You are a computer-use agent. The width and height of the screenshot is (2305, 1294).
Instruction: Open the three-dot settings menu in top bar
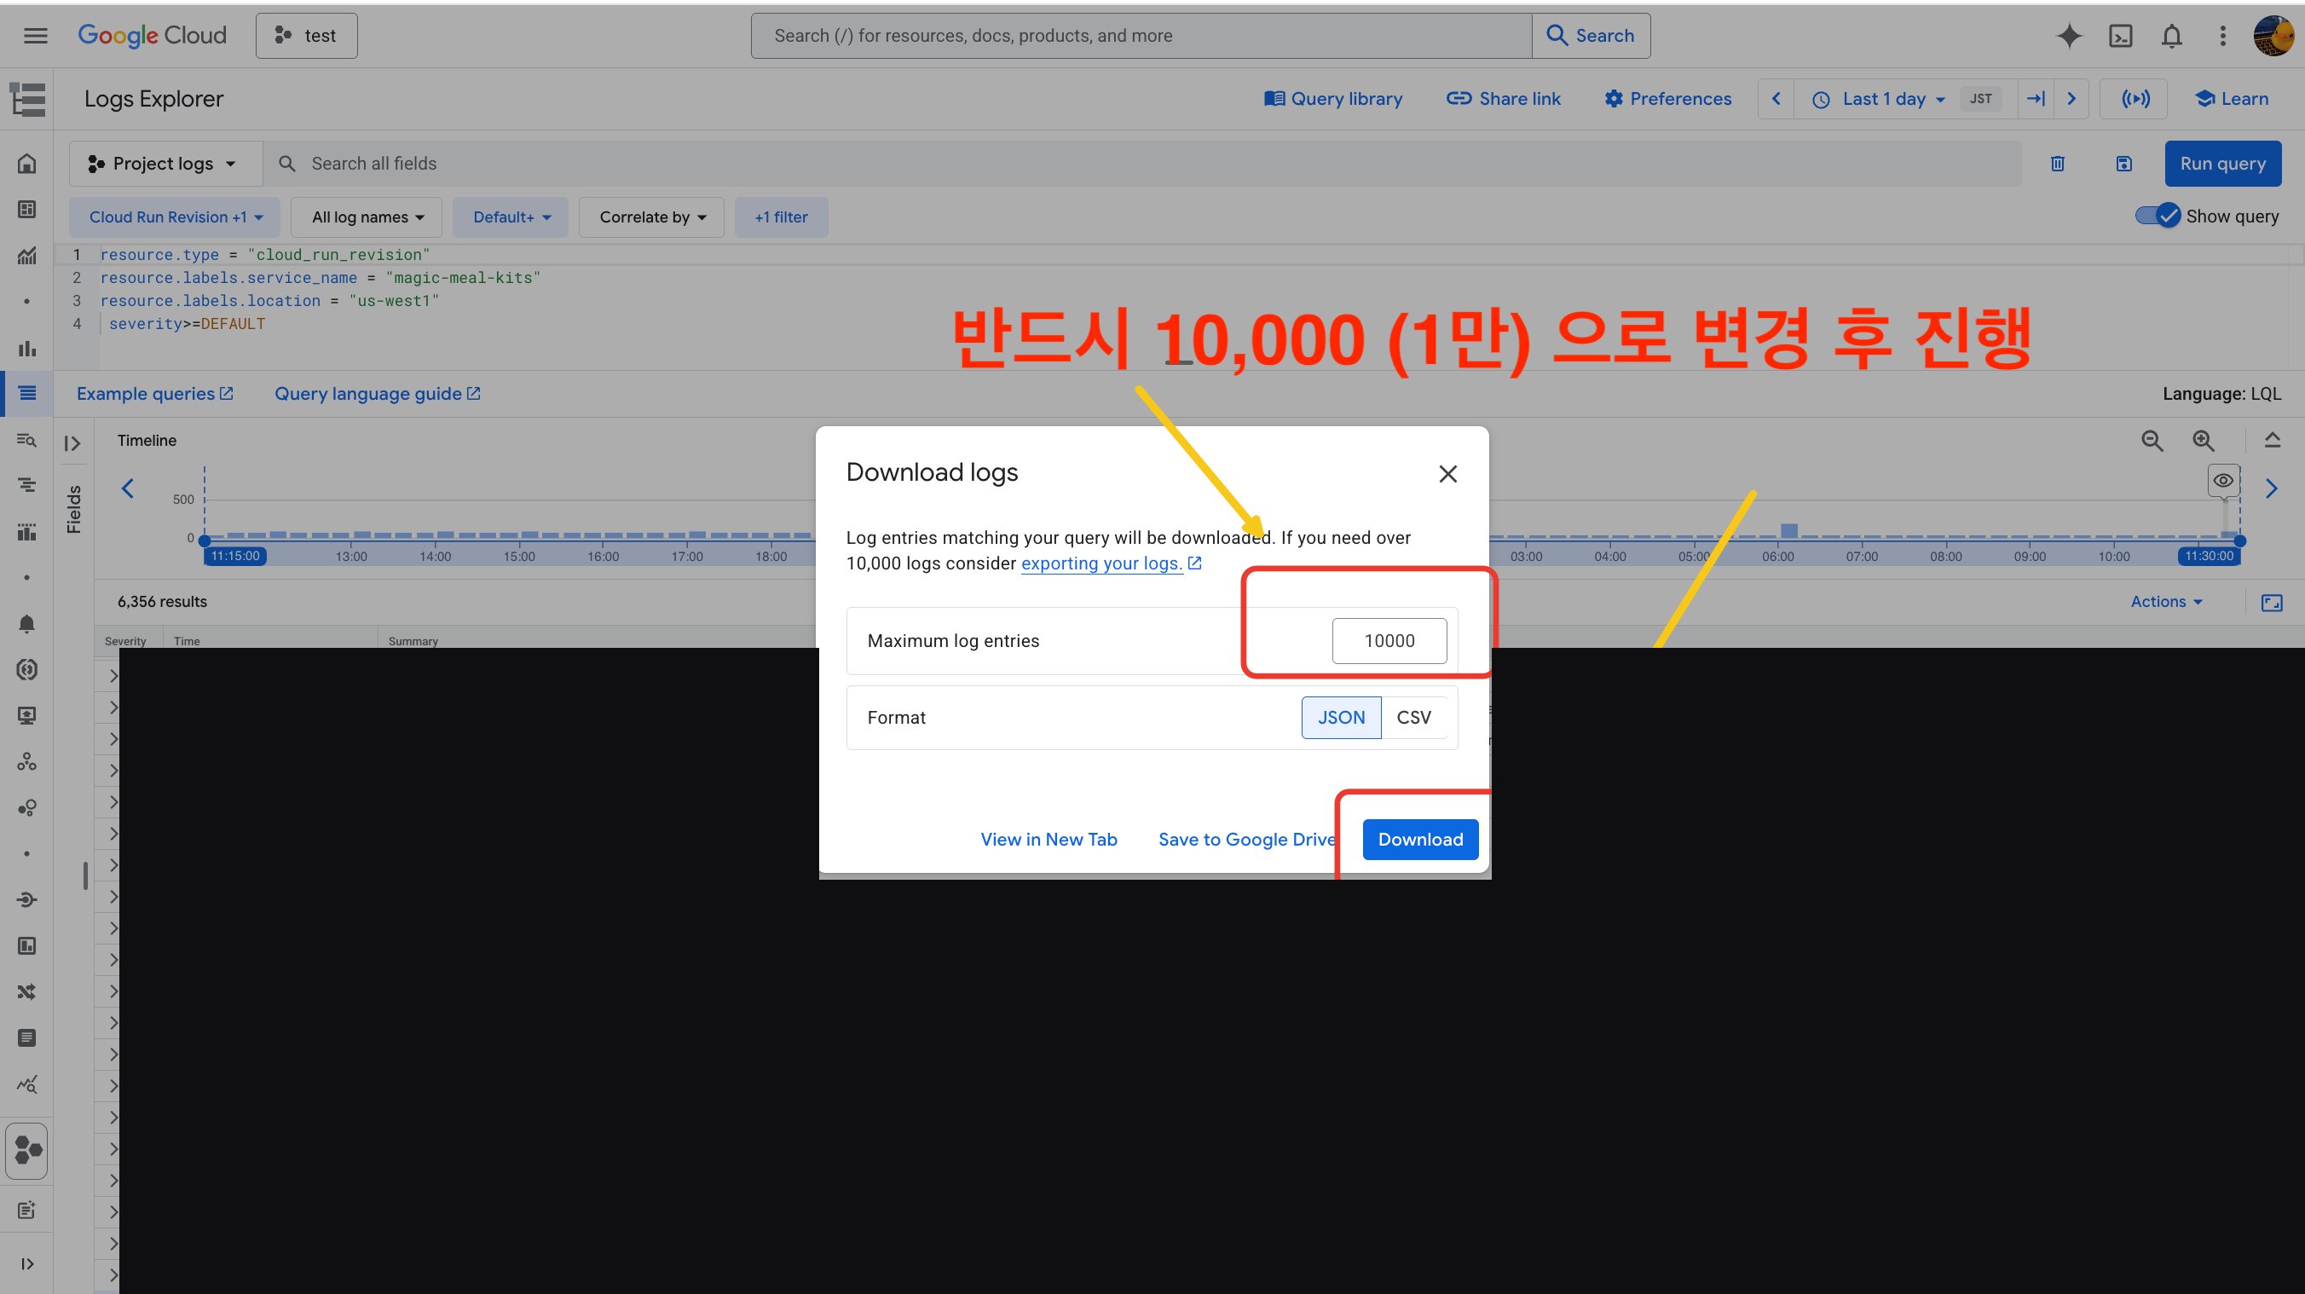point(2222,36)
